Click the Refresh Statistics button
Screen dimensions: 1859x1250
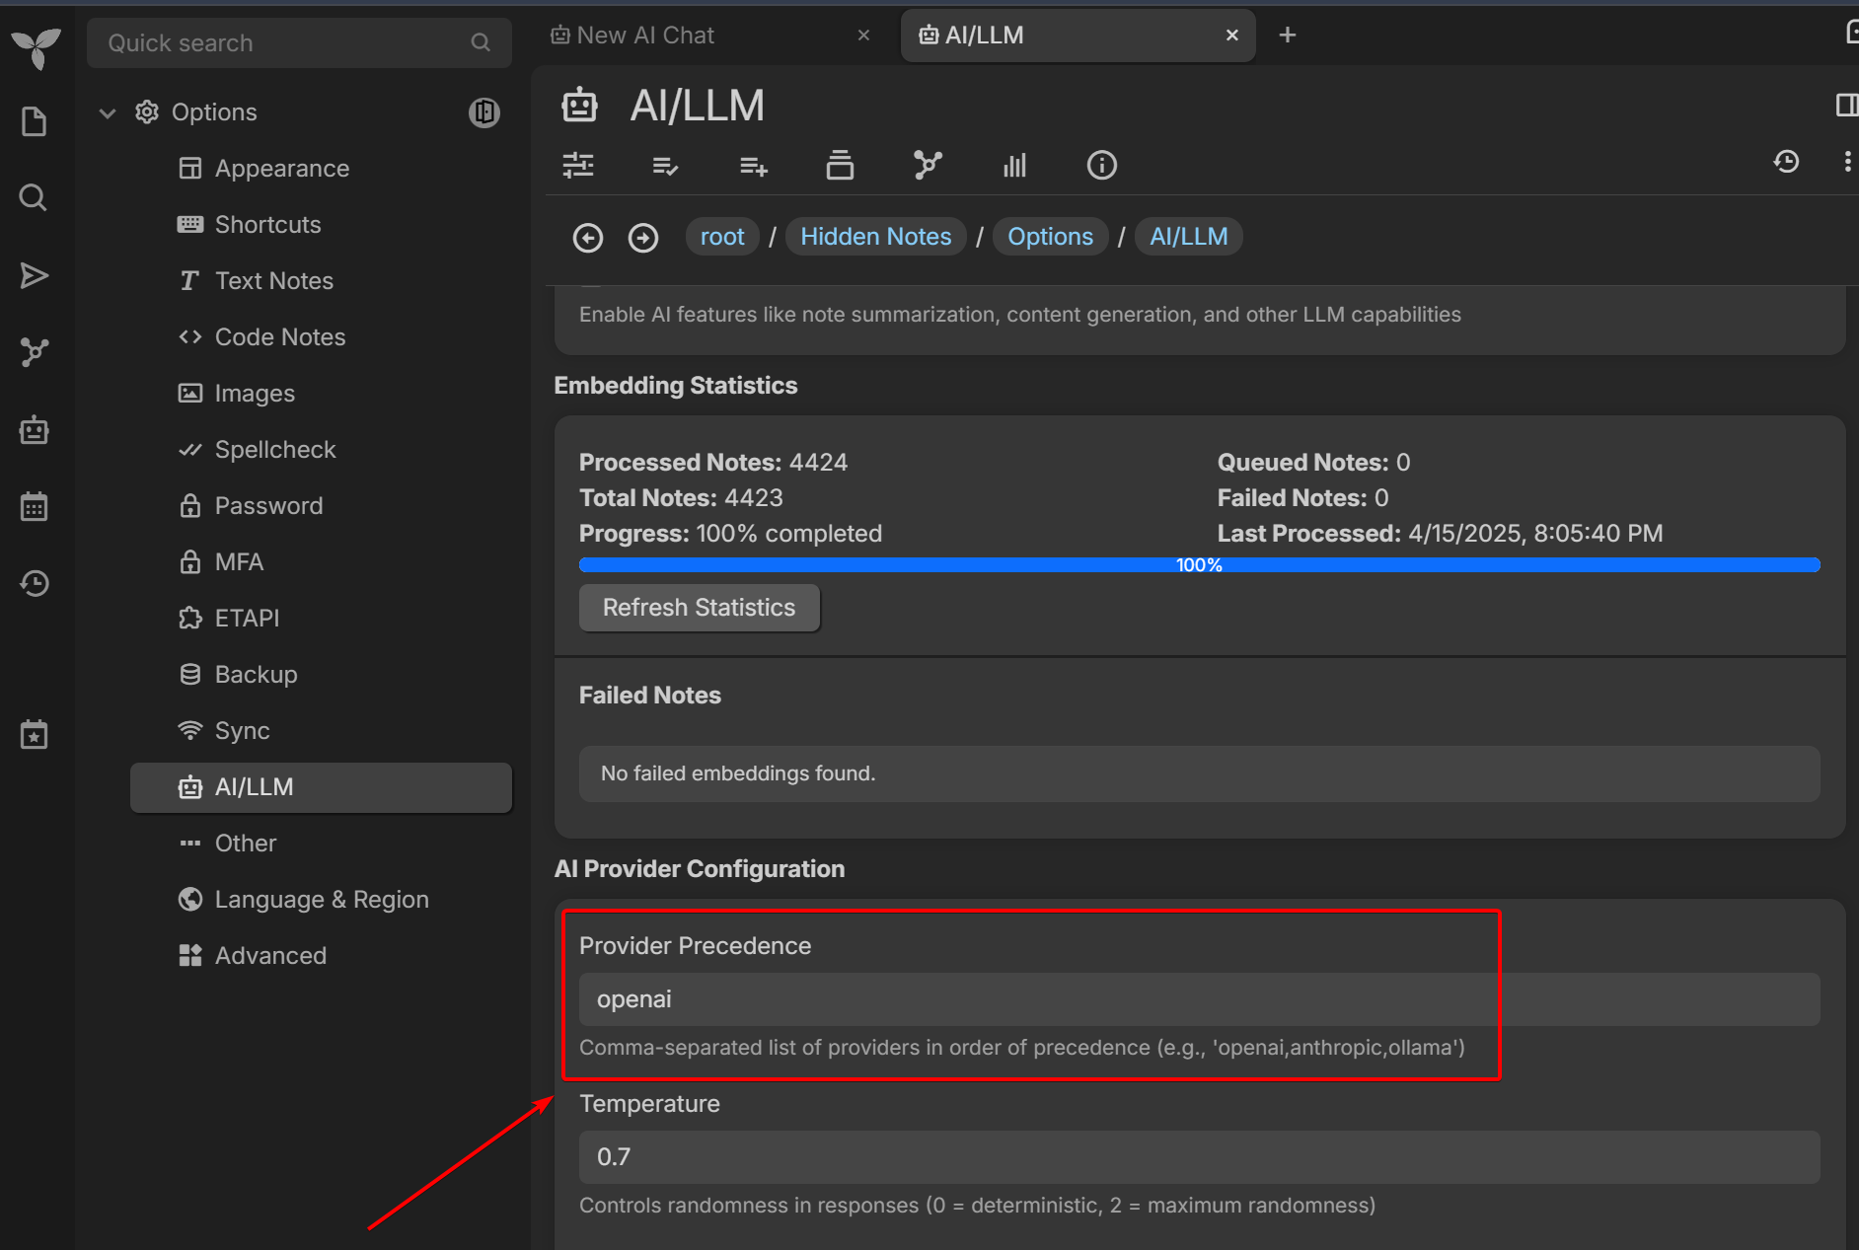tap(699, 608)
